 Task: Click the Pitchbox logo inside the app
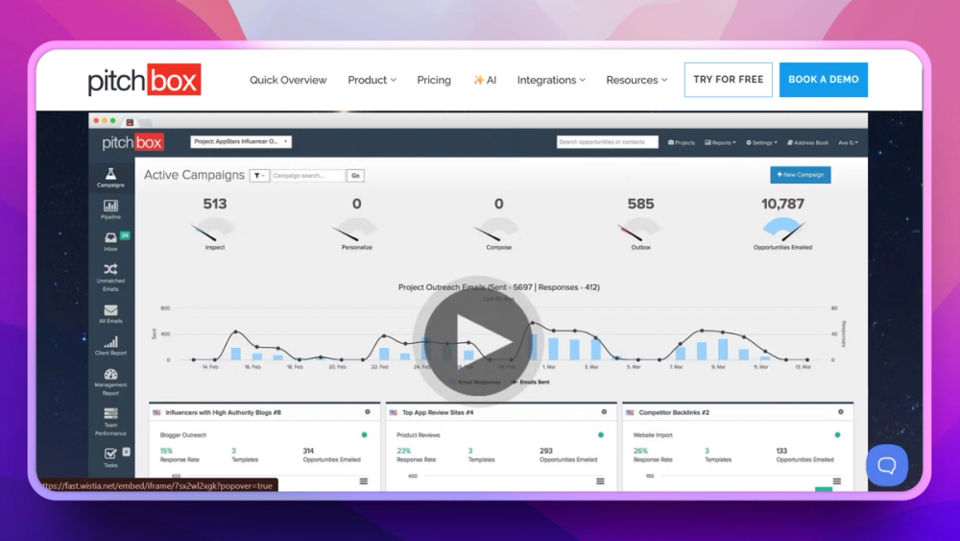click(x=132, y=143)
